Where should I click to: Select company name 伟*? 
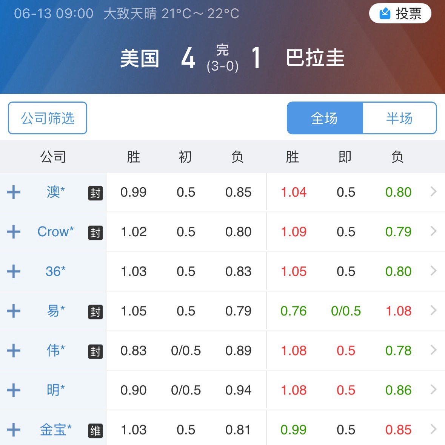click(x=55, y=350)
